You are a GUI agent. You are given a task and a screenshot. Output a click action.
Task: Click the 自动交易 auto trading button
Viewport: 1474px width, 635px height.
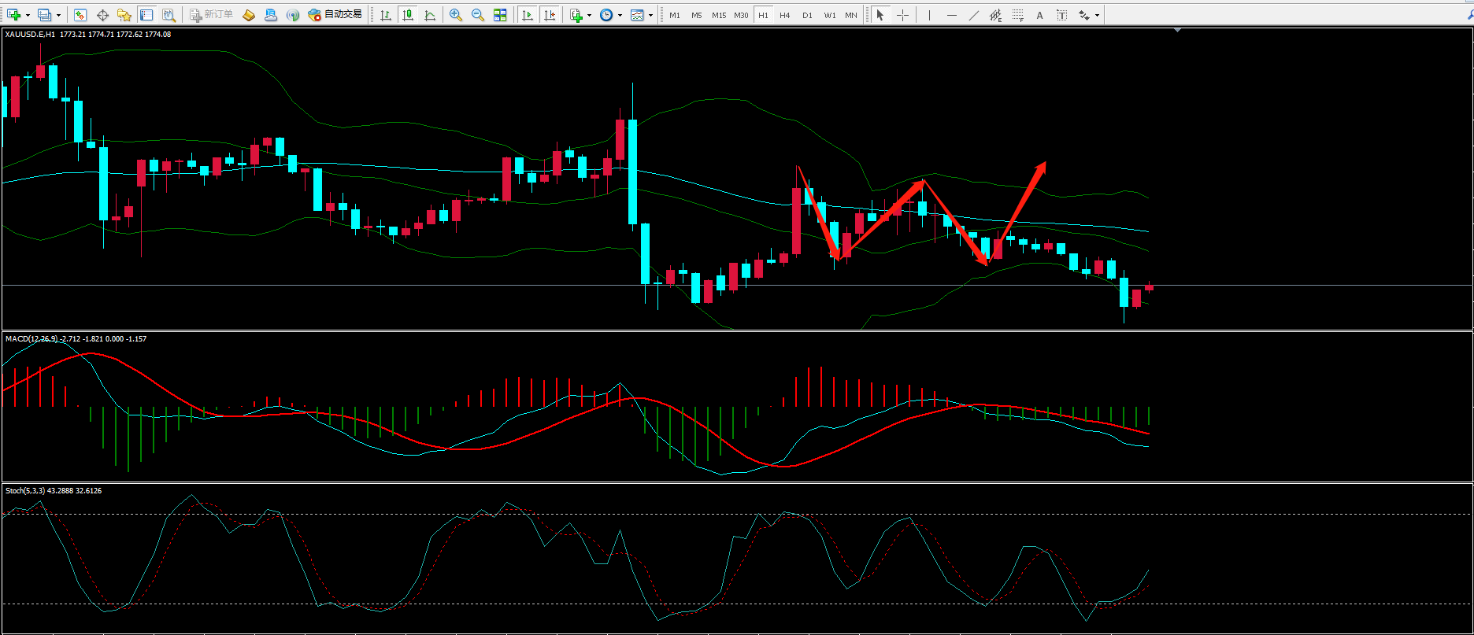point(335,15)
